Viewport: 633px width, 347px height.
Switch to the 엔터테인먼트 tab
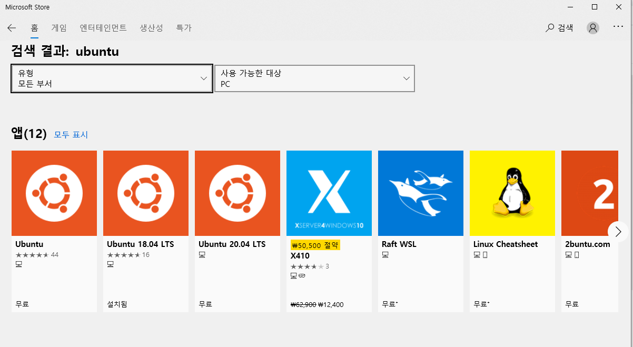click(103, 28)
